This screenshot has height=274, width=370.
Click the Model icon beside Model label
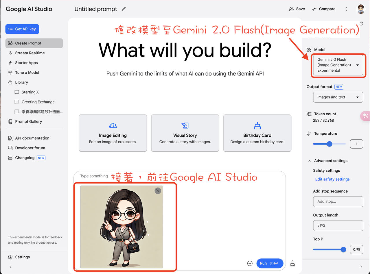(309, 50)
